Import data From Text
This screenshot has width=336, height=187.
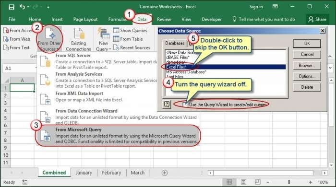pyautogui.click(x=16, y=47)
